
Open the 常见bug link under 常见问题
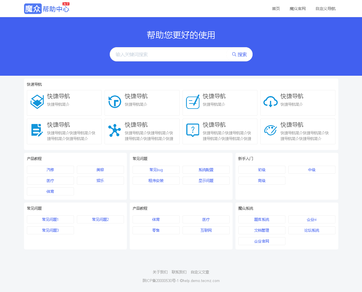156,169
